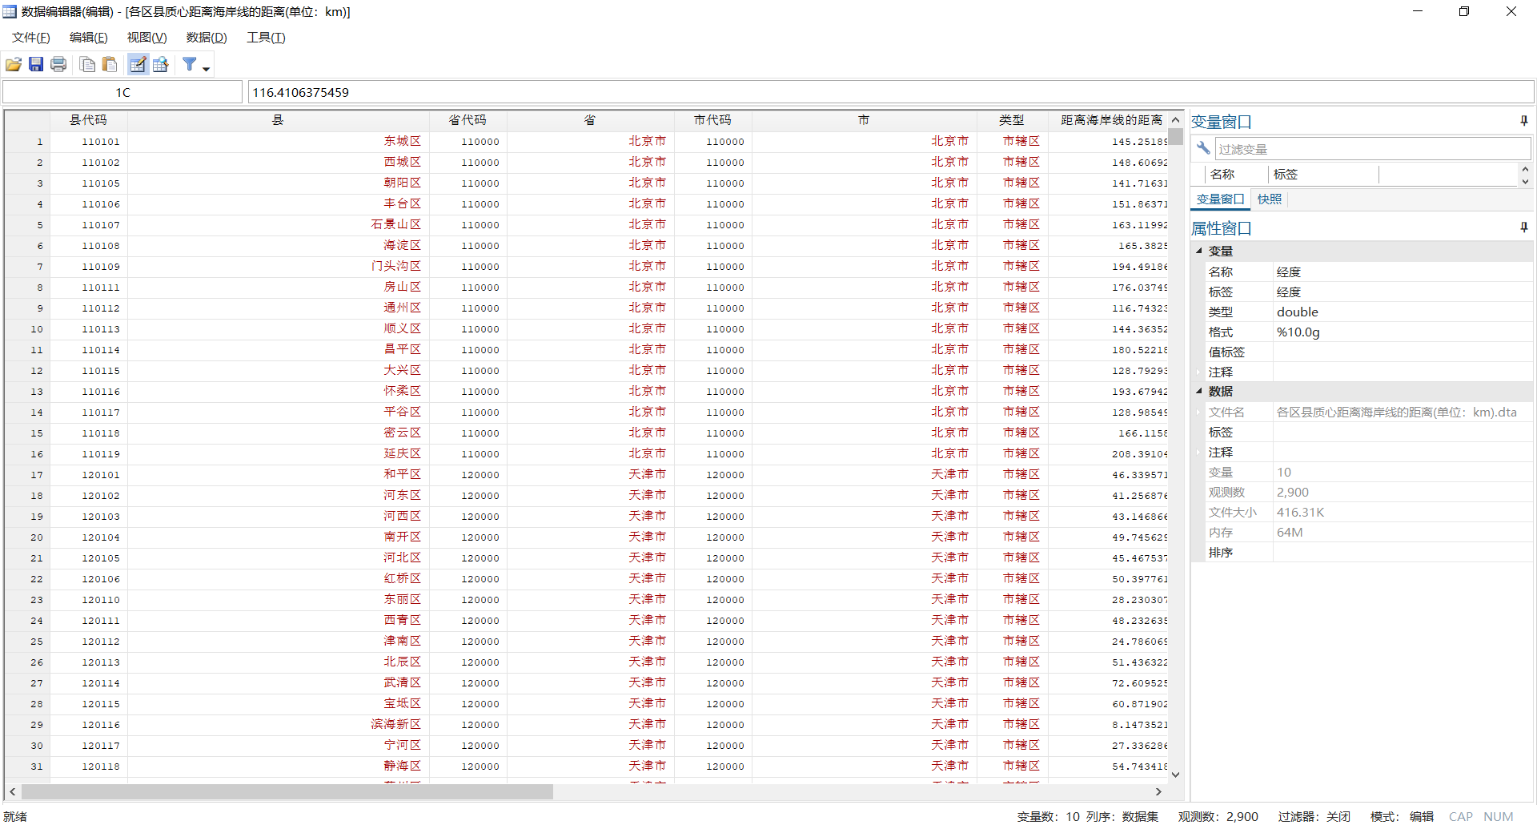Click the horizontal scrollbar thumb
The height and width of the screenshot is (825, 1537).
point(287,791)
